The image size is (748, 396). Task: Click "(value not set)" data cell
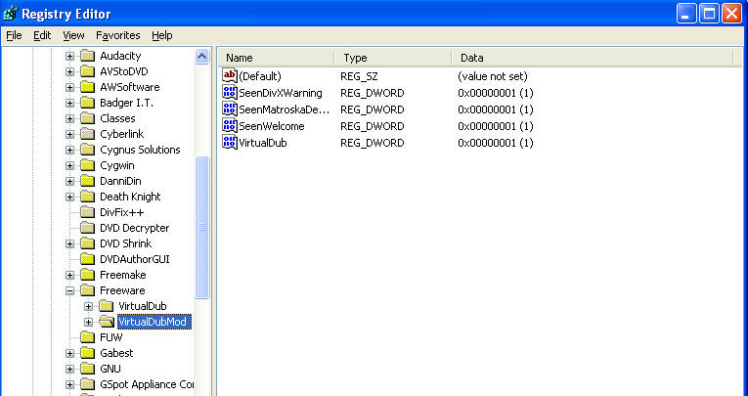tap(492, 76)
